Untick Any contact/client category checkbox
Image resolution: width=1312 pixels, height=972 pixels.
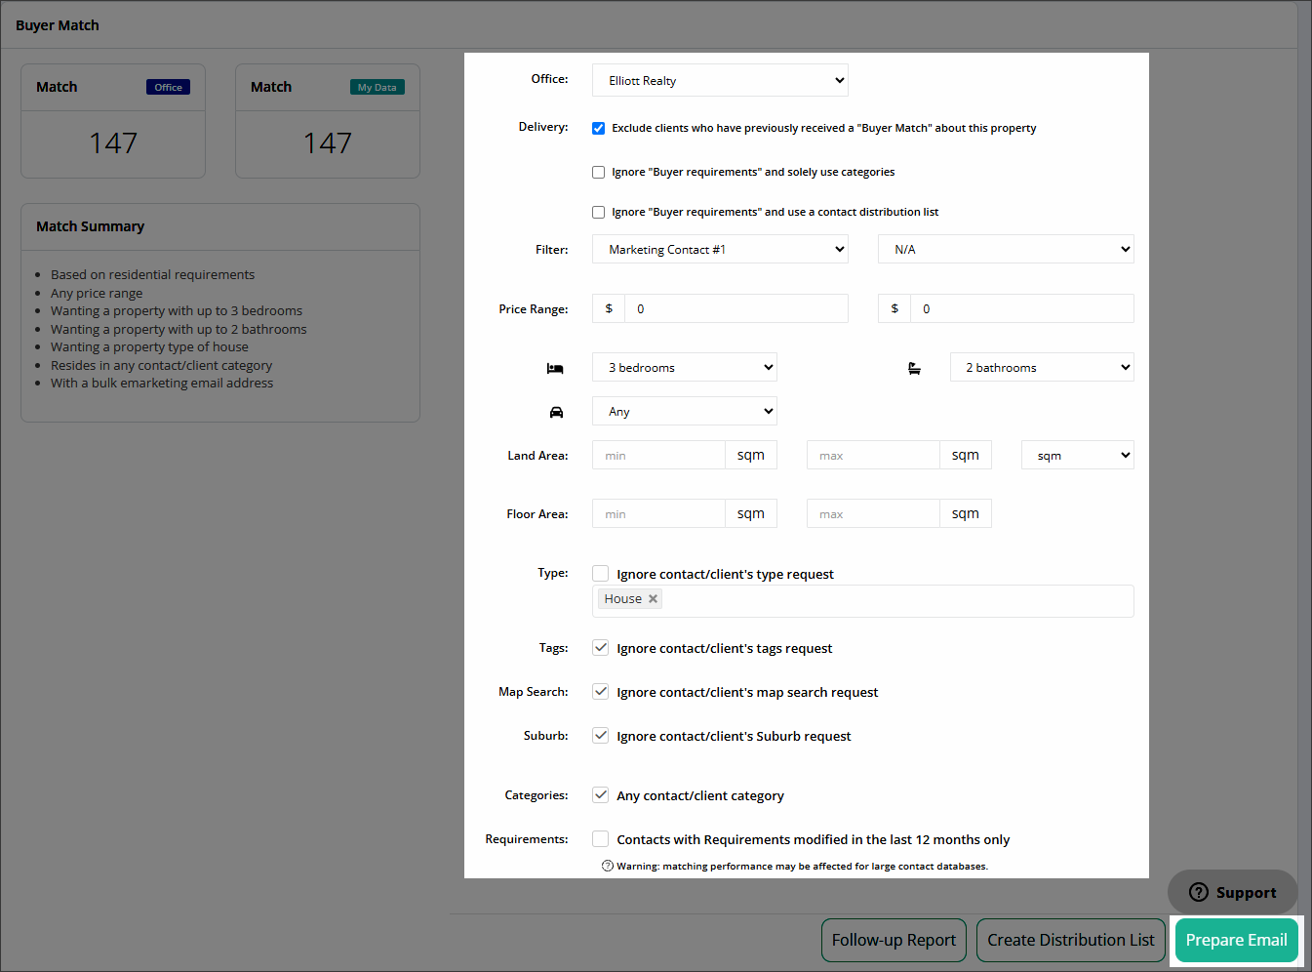(x=601, y=795)
